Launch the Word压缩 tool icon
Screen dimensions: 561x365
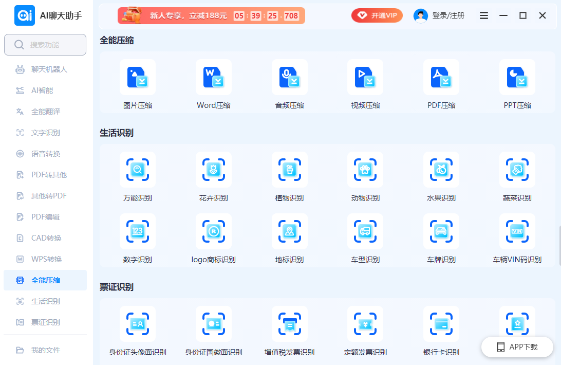click(x=213, y=78)
